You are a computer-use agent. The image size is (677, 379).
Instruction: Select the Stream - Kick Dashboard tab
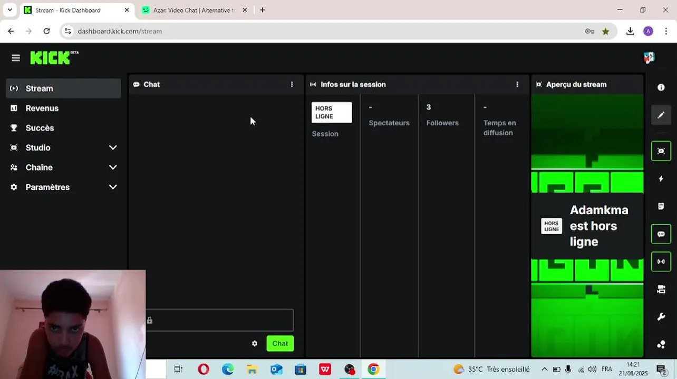click(76, 10)
